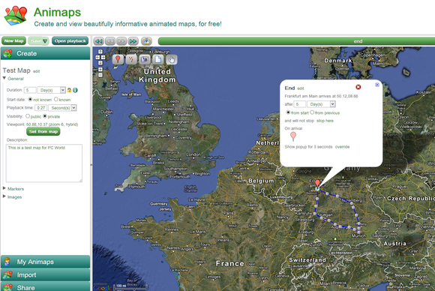Select the add image camera tool
The image size is (435, 291).
click(145, 59)
